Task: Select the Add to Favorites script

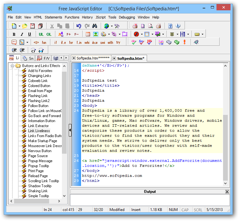Action: [x=40, y=71]
